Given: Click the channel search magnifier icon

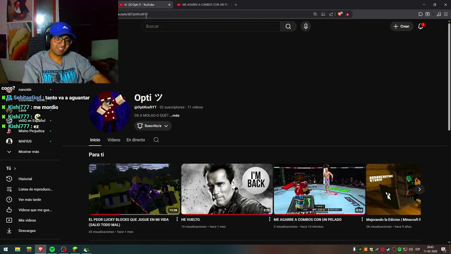Looking at the screenshot, I should (156, 140).
